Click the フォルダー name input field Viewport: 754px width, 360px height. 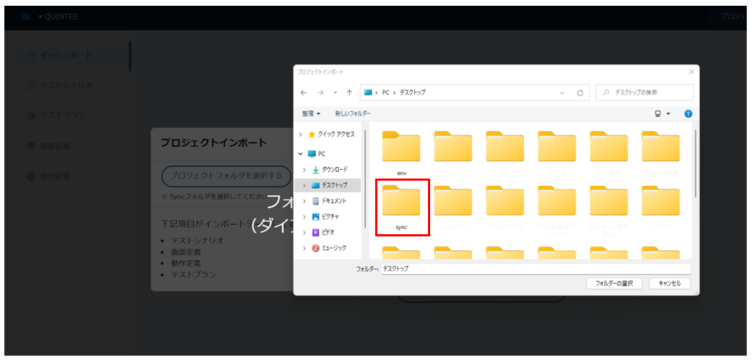[535, 268]
